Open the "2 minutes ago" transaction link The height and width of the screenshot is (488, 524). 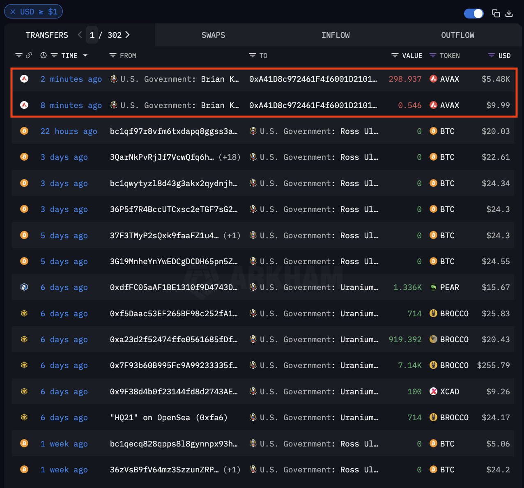pos(71,79)
